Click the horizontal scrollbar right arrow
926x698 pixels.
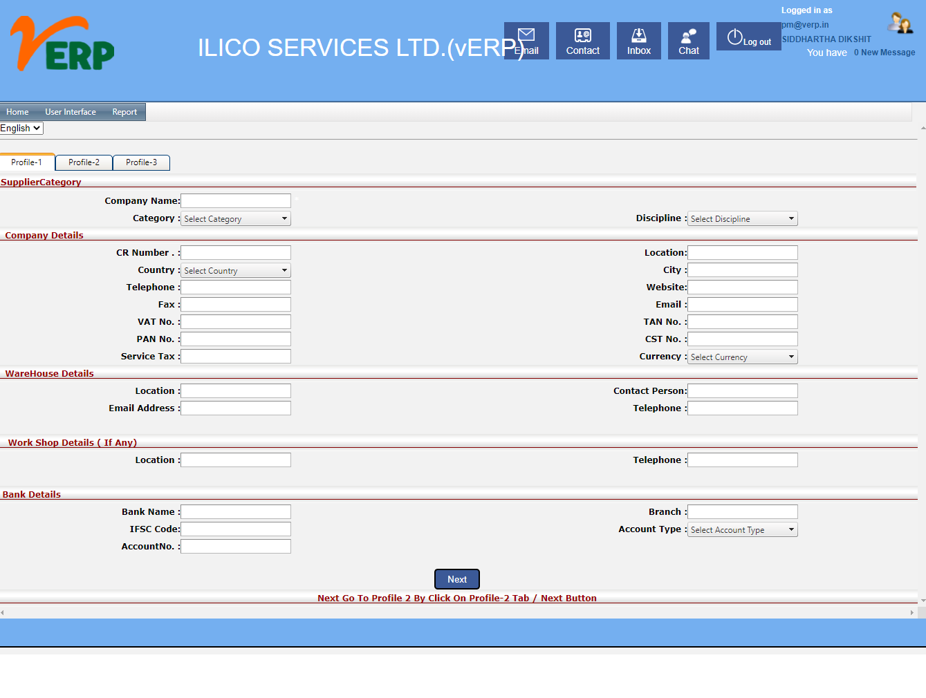pyautogui.click(x=912, y=612)
